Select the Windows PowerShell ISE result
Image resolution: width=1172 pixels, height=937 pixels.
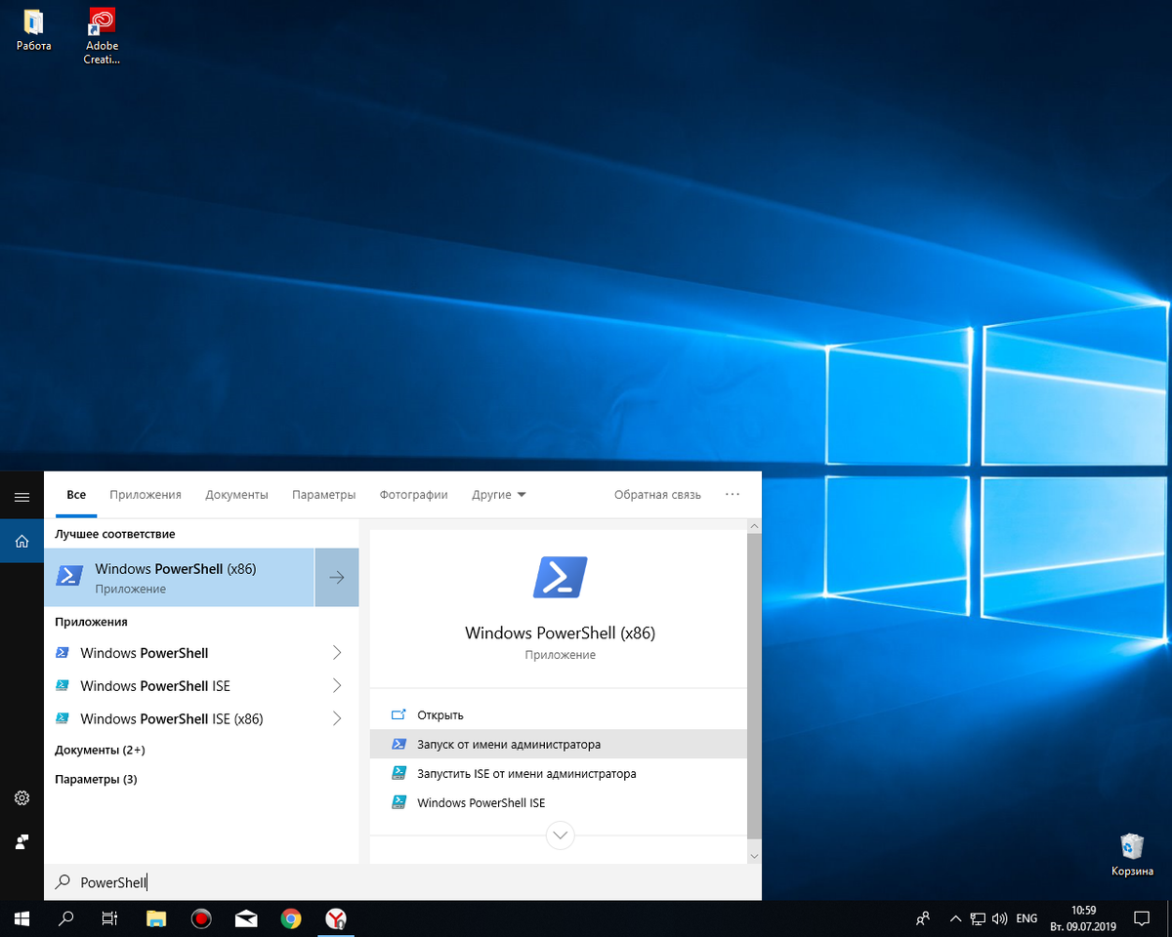[181, 686]
